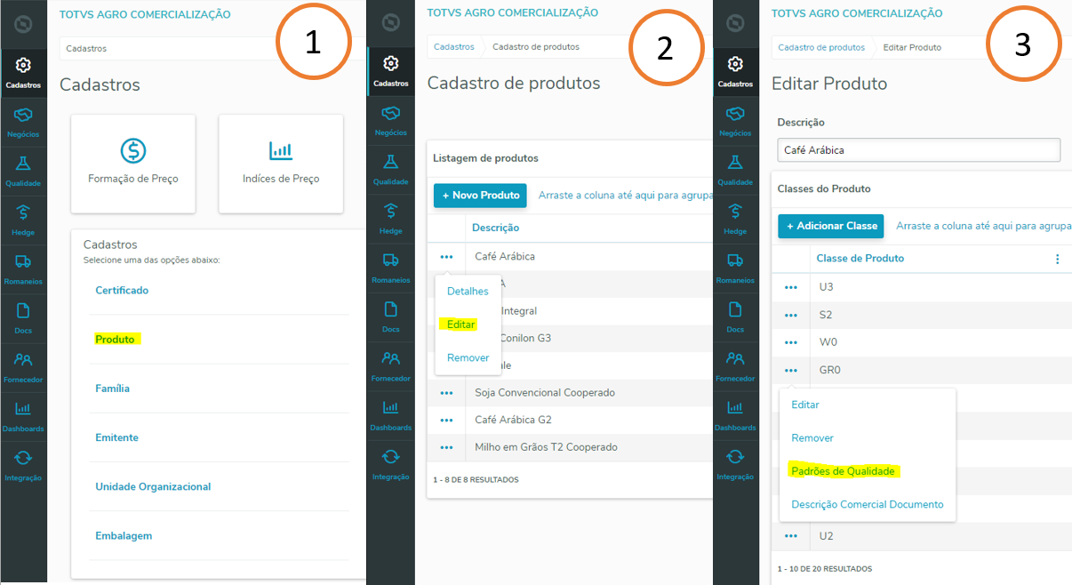Choose Padrões de Qualidade in class menu

(x=843, y=471)
